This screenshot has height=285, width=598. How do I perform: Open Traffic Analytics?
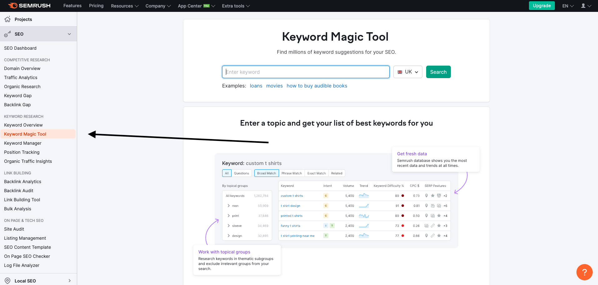pos(21,77)
